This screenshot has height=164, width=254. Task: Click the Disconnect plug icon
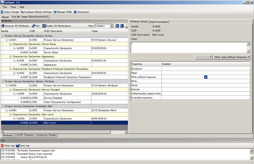point(75,12)
